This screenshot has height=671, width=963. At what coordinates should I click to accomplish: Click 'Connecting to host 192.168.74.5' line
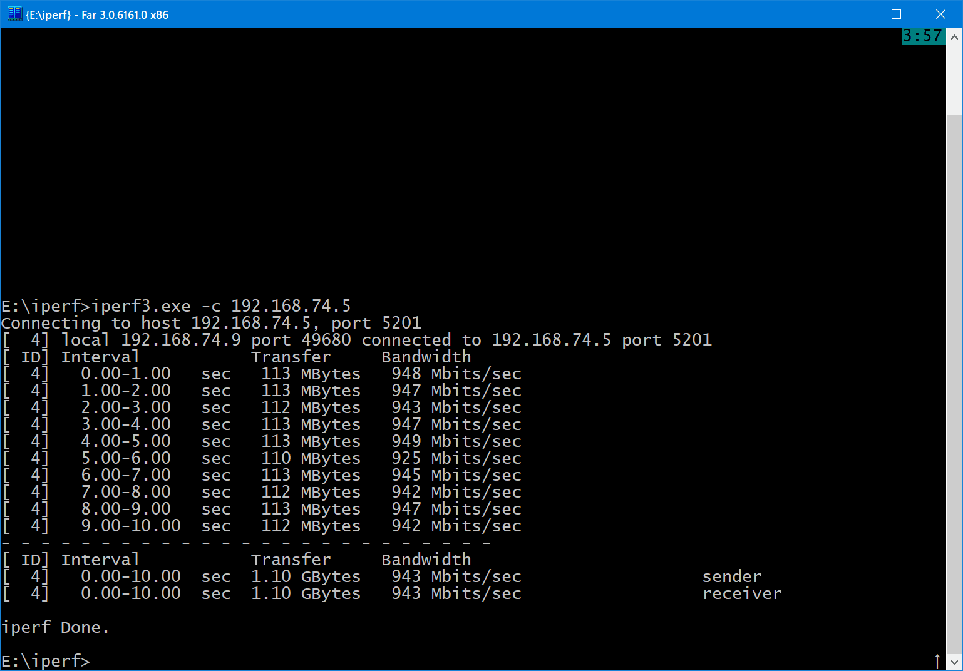tap(156, 323)
